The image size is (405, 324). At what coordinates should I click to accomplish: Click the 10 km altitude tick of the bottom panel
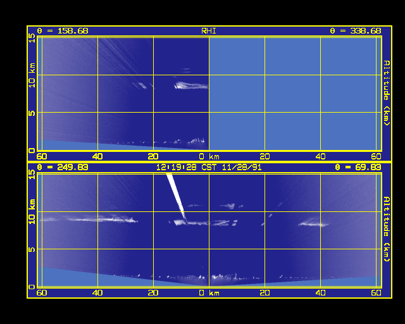click(x=32, y=211)
